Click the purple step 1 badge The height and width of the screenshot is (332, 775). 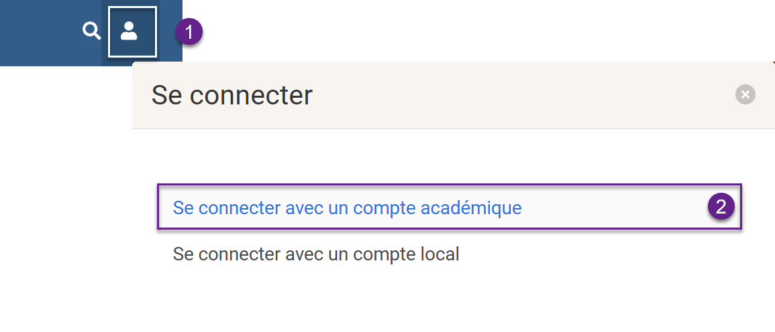pos(189,31)
